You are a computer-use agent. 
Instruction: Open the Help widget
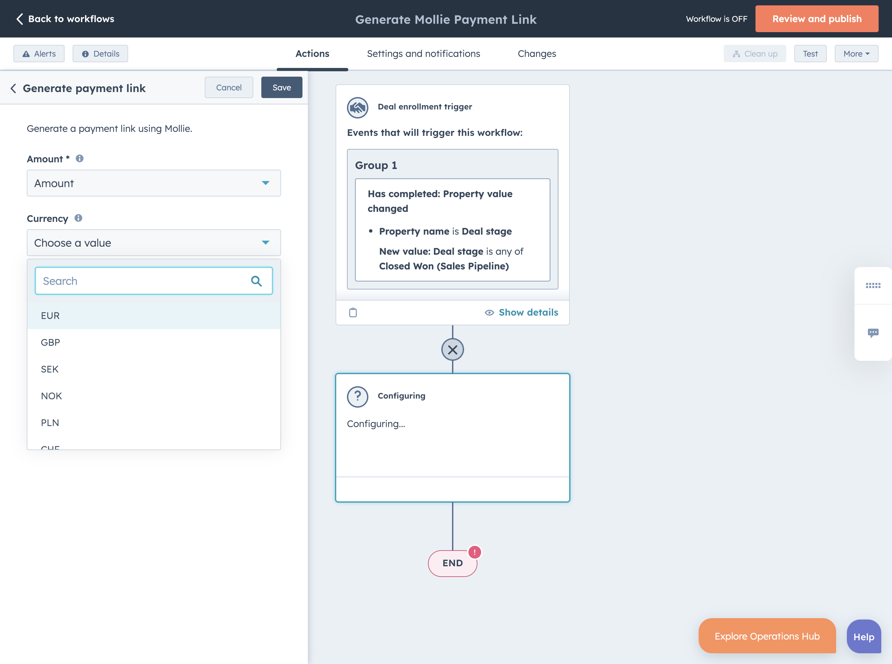[864, 637]
